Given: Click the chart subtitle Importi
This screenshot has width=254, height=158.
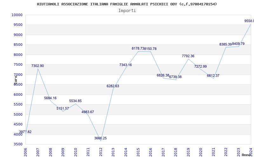Looking at the screenshot, I should 127,11.
